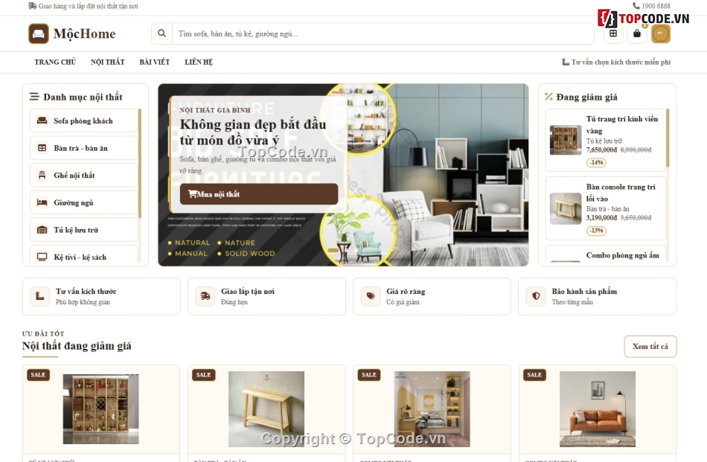Click table icon in Bàn trà - bàn ăn row
This screenshot has width=707, height=462.
pos(42,148)
